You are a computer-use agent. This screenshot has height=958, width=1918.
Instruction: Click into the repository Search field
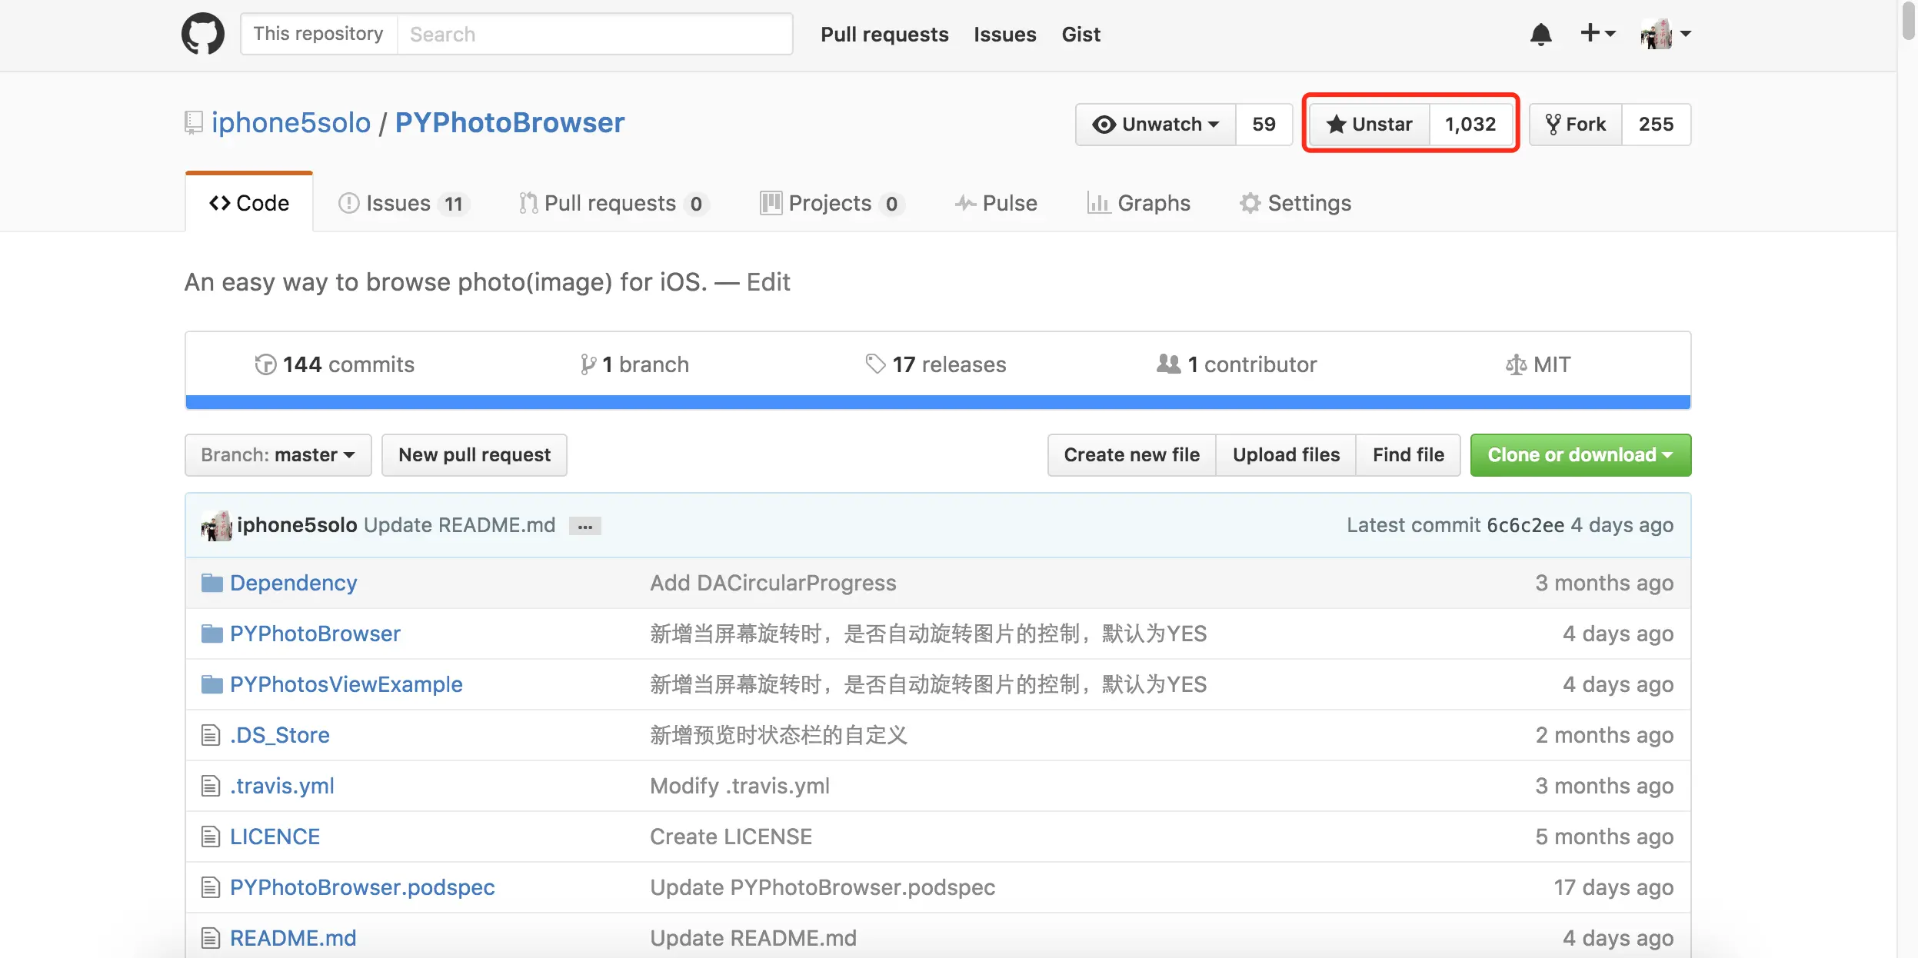[x=594, y=35]
